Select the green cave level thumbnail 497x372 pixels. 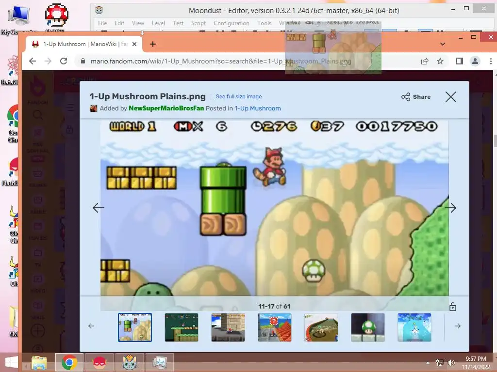coord(182,327)
